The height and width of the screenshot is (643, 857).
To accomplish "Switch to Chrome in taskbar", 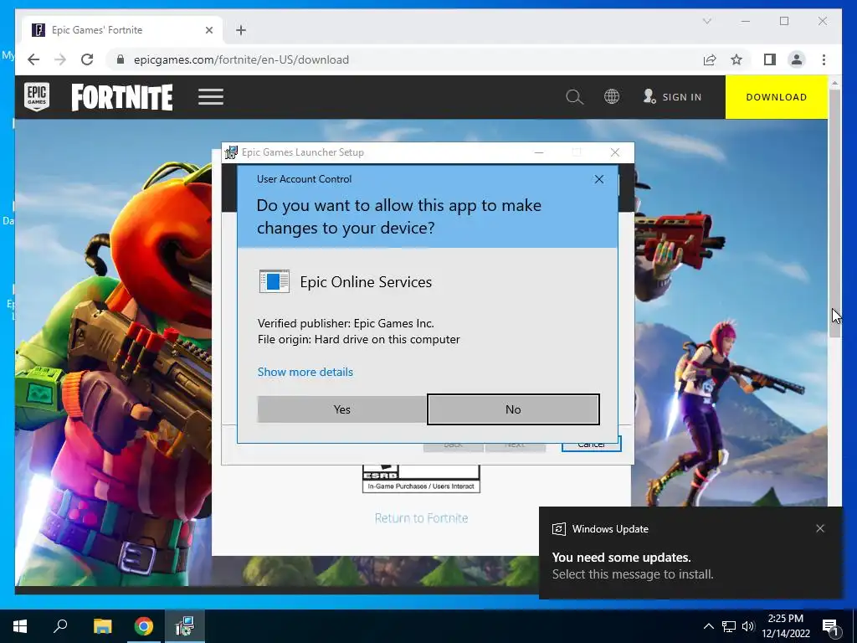I will tap(144, 626).
